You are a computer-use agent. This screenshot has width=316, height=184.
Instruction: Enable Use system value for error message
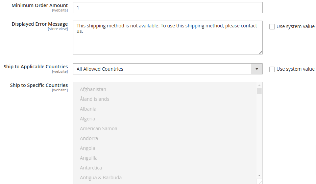tap(272, 27)
